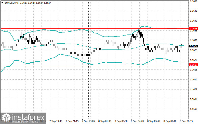Select the red 1.1636 resistance price label
The image size is (199, 124).
(194, 29)
